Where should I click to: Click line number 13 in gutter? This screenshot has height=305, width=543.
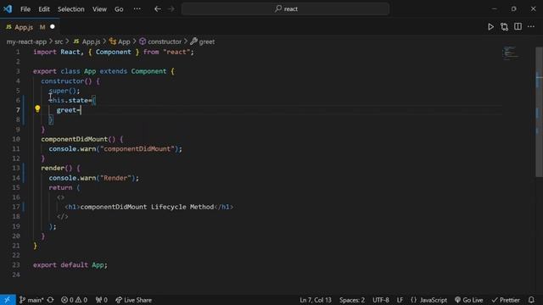(16, 168)
